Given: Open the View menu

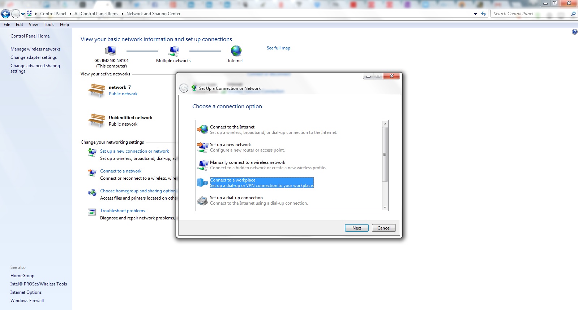Looking at the screenshot, I should coord(33,25).
